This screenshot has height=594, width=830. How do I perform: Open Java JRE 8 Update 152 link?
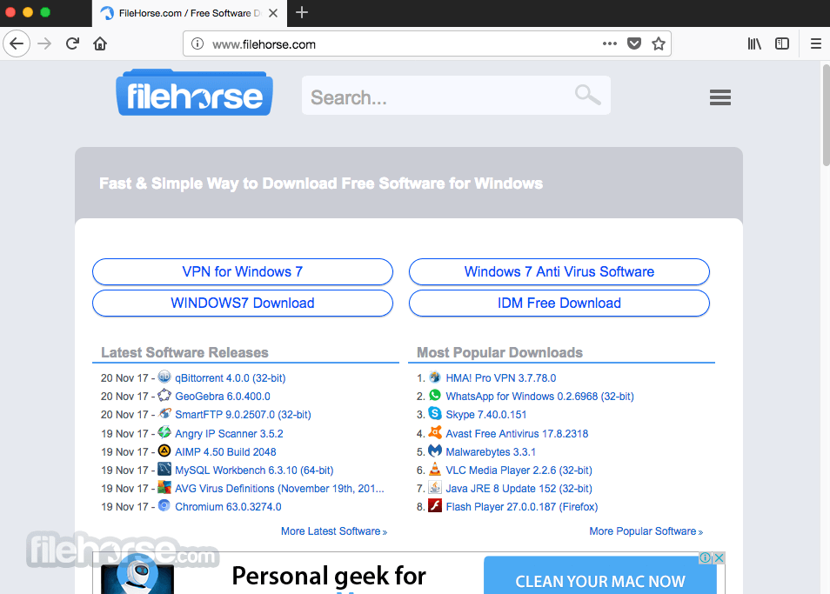point(519,489)
